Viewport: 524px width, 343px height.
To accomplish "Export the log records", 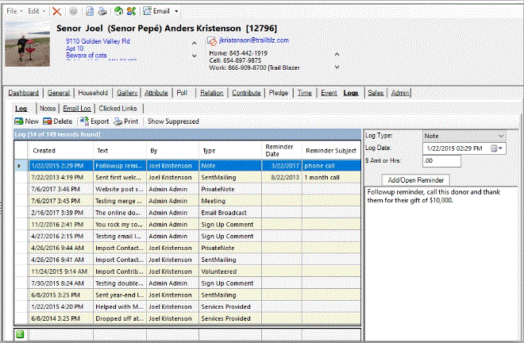I will point(94,121).
